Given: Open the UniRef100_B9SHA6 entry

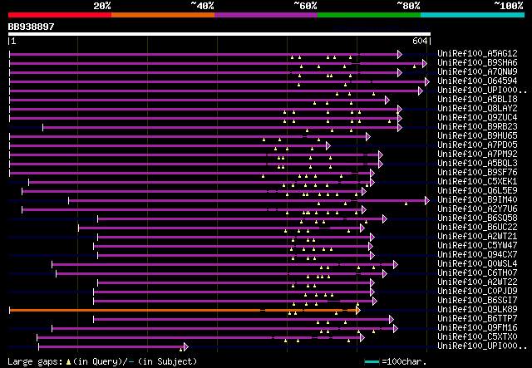Looking at the screenshot, I should click(x=477, y=62).
